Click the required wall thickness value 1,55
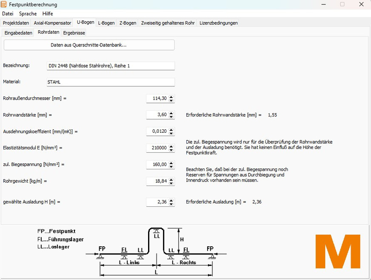Screen dimensions: 371x280 point(272,115)
